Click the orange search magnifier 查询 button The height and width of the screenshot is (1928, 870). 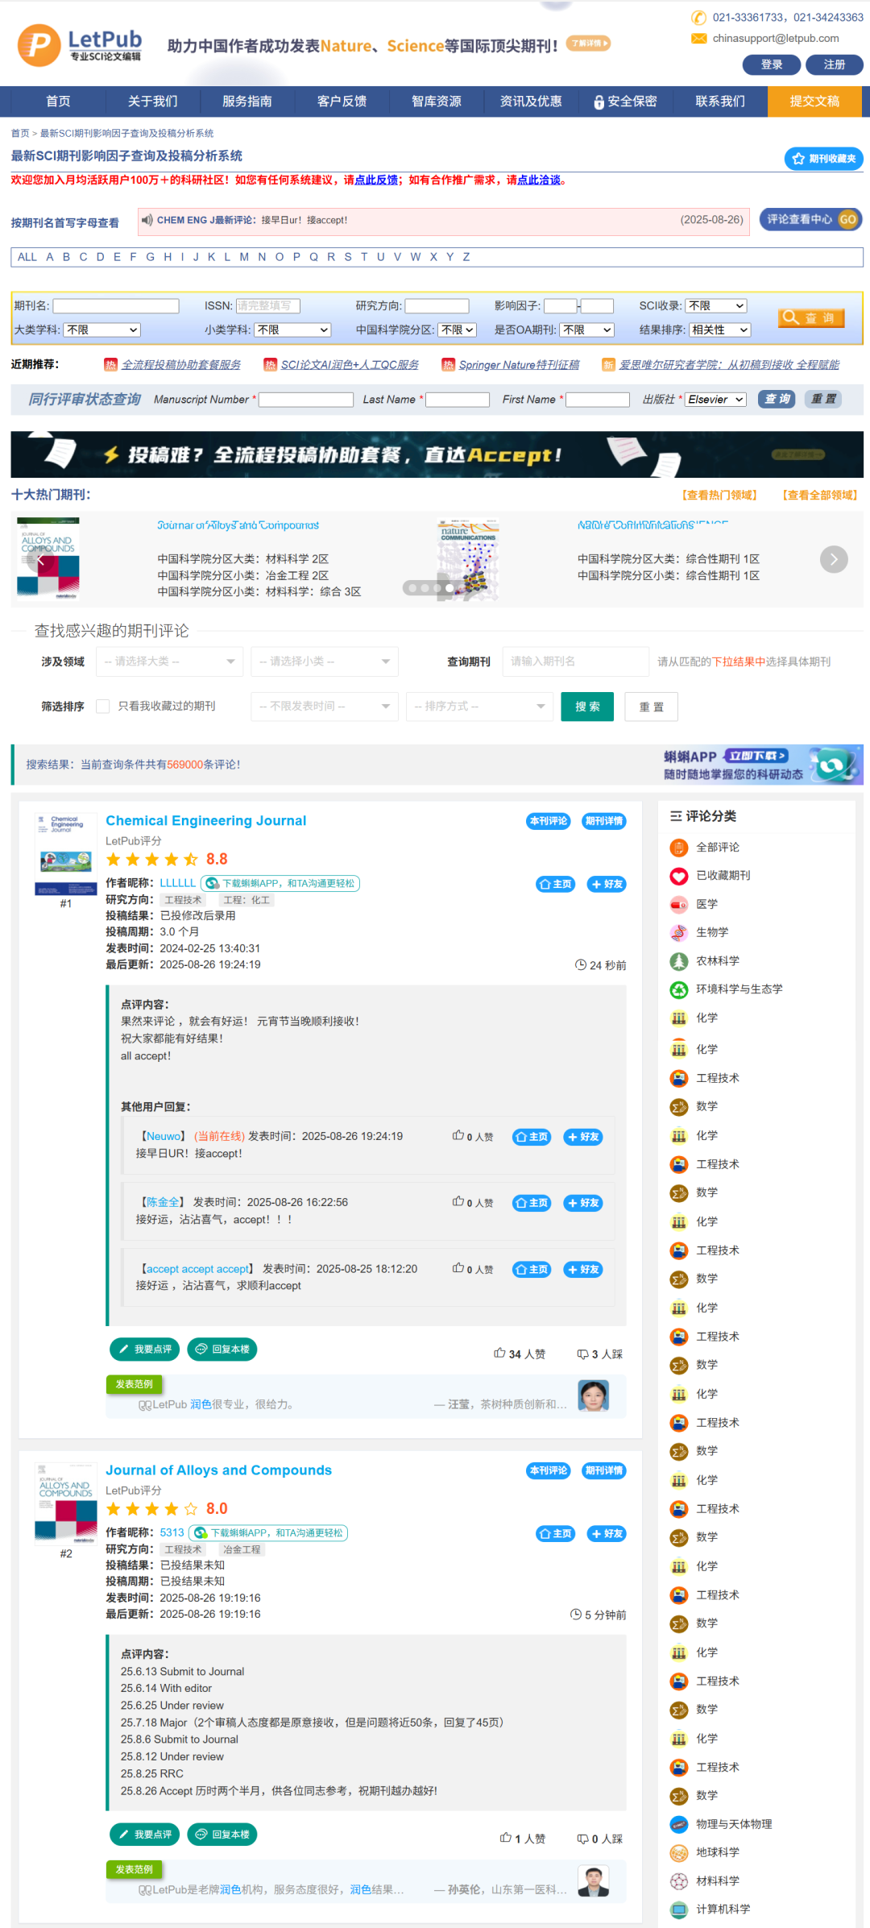pos(811,317)
